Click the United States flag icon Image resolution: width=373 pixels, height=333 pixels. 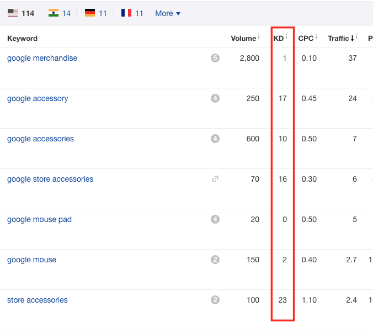point(12,13)
